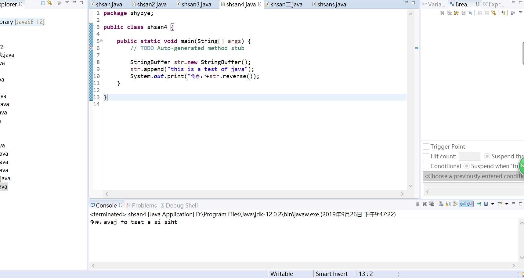Switch to the Problems tab
The image size is (524, 278).
pos(141,205)
